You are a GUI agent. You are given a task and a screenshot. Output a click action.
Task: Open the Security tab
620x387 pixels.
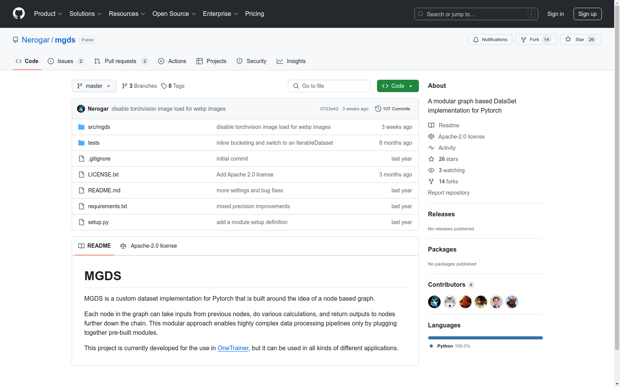251,61
